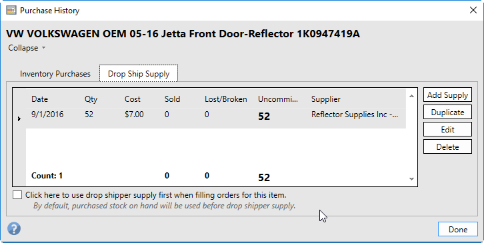
Task: Click Done to close the dialog
Action: [x=458, y=230]
